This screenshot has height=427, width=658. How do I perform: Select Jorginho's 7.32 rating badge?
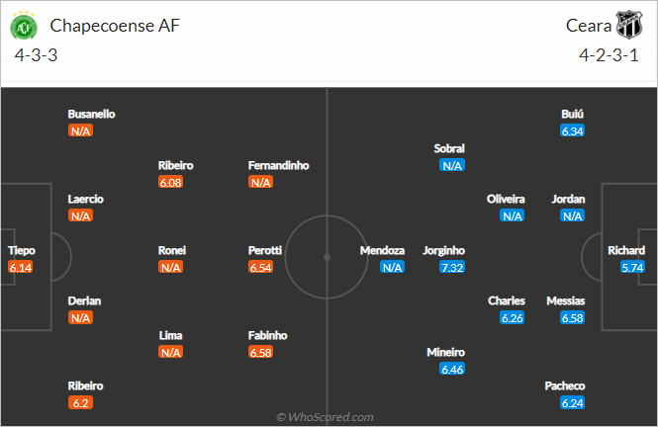(x=452, y=267)
